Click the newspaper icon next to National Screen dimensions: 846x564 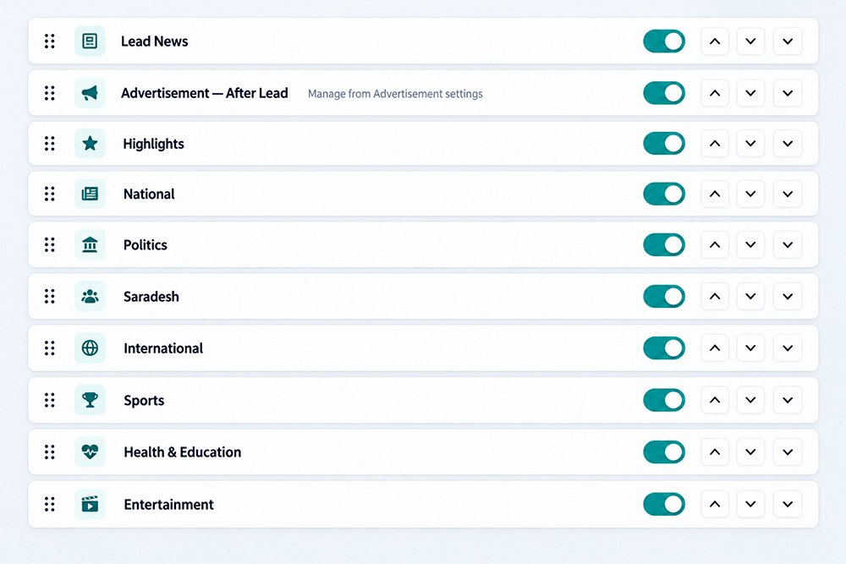click(x=90, y=194)
